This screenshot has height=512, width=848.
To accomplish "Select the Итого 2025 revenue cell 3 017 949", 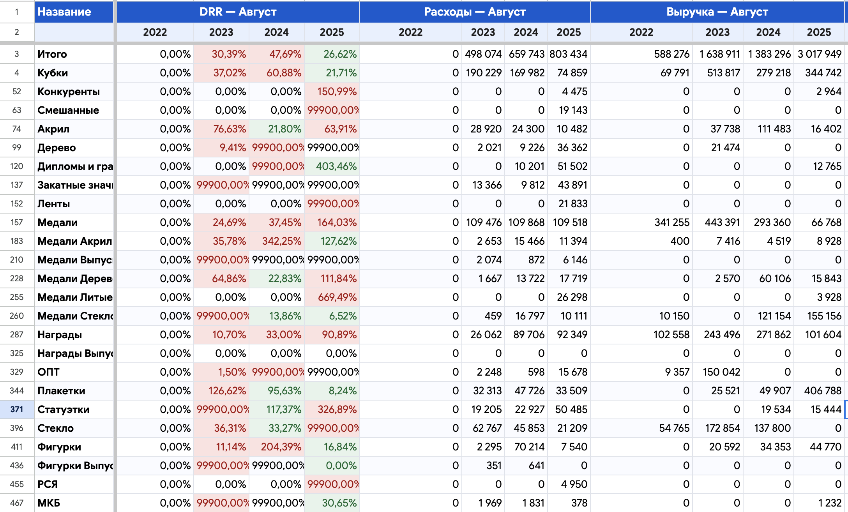I will 819,54.
